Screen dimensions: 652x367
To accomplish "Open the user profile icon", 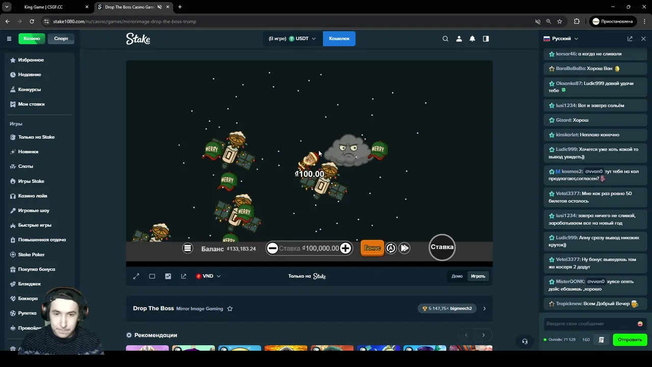I will pos(459,39).
